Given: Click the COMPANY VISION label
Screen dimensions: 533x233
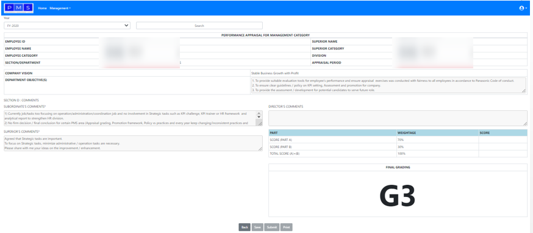Looking at the screenshot, I should [x=19, y=73].
